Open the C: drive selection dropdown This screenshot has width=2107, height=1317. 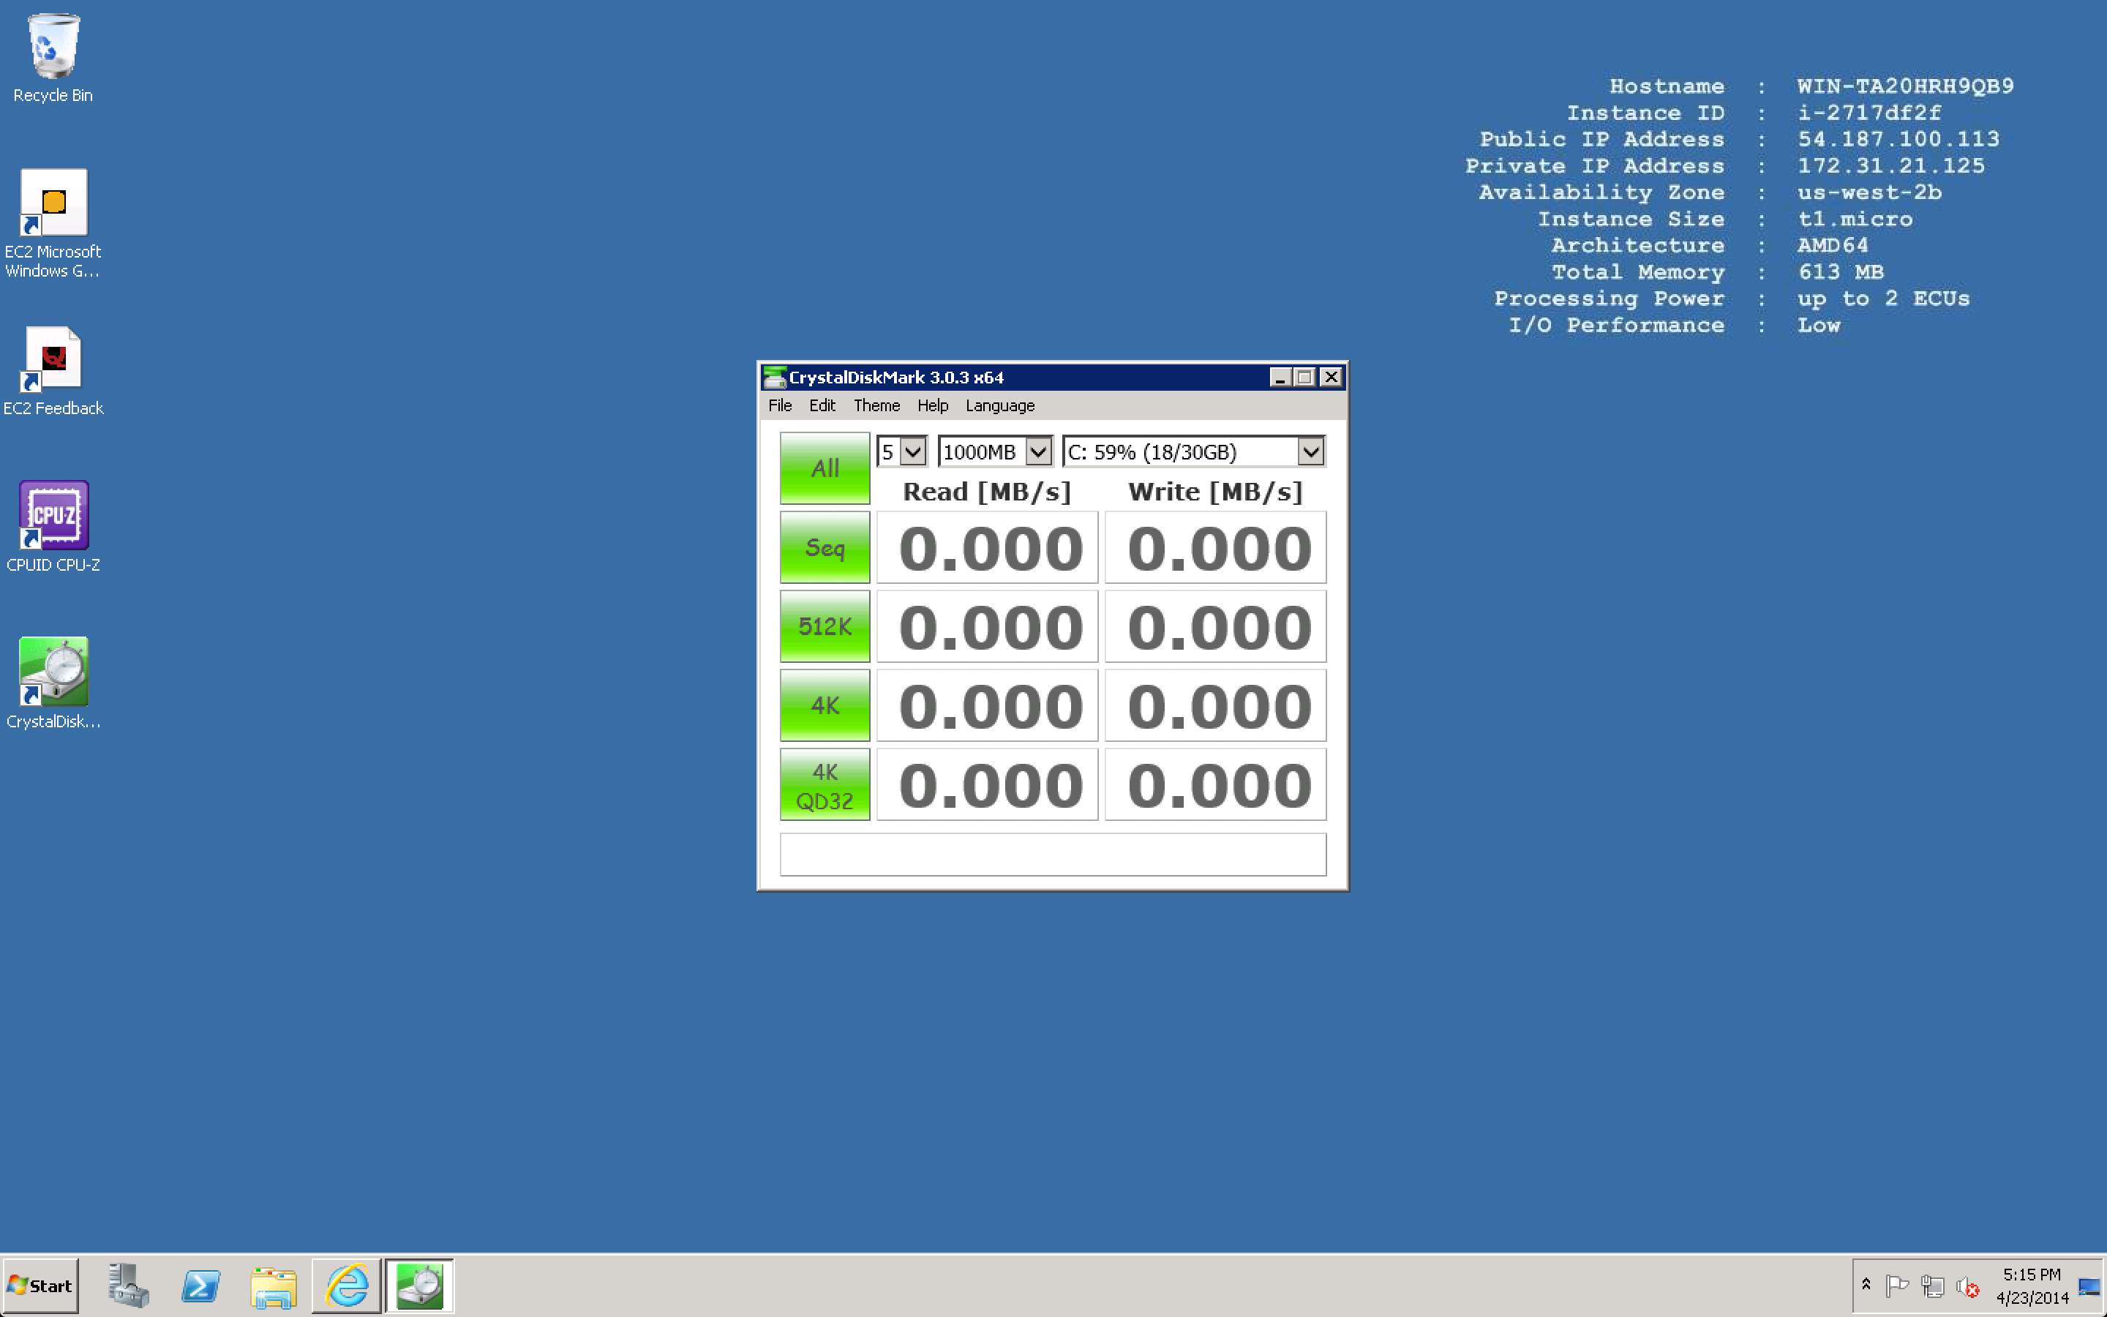(x=1310, y=452)
